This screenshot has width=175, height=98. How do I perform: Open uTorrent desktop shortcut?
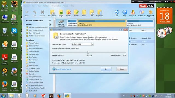(x=14, y=45)
